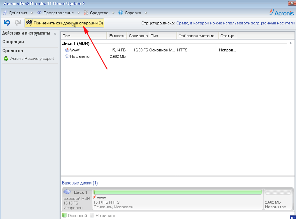Click the Исправ... status cell
Screen dimensions: 296x219
click(227, 50)
